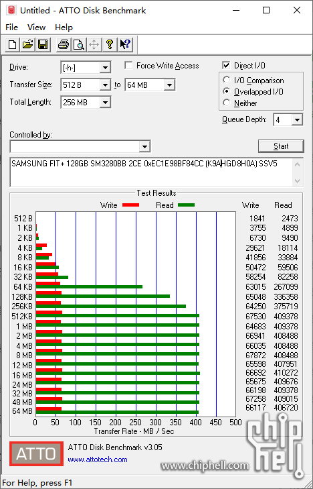Open the 64 MB transfer size dropdown
This screenshot has height=489, width=313.
pyautogui.click(x=169, y=85)
